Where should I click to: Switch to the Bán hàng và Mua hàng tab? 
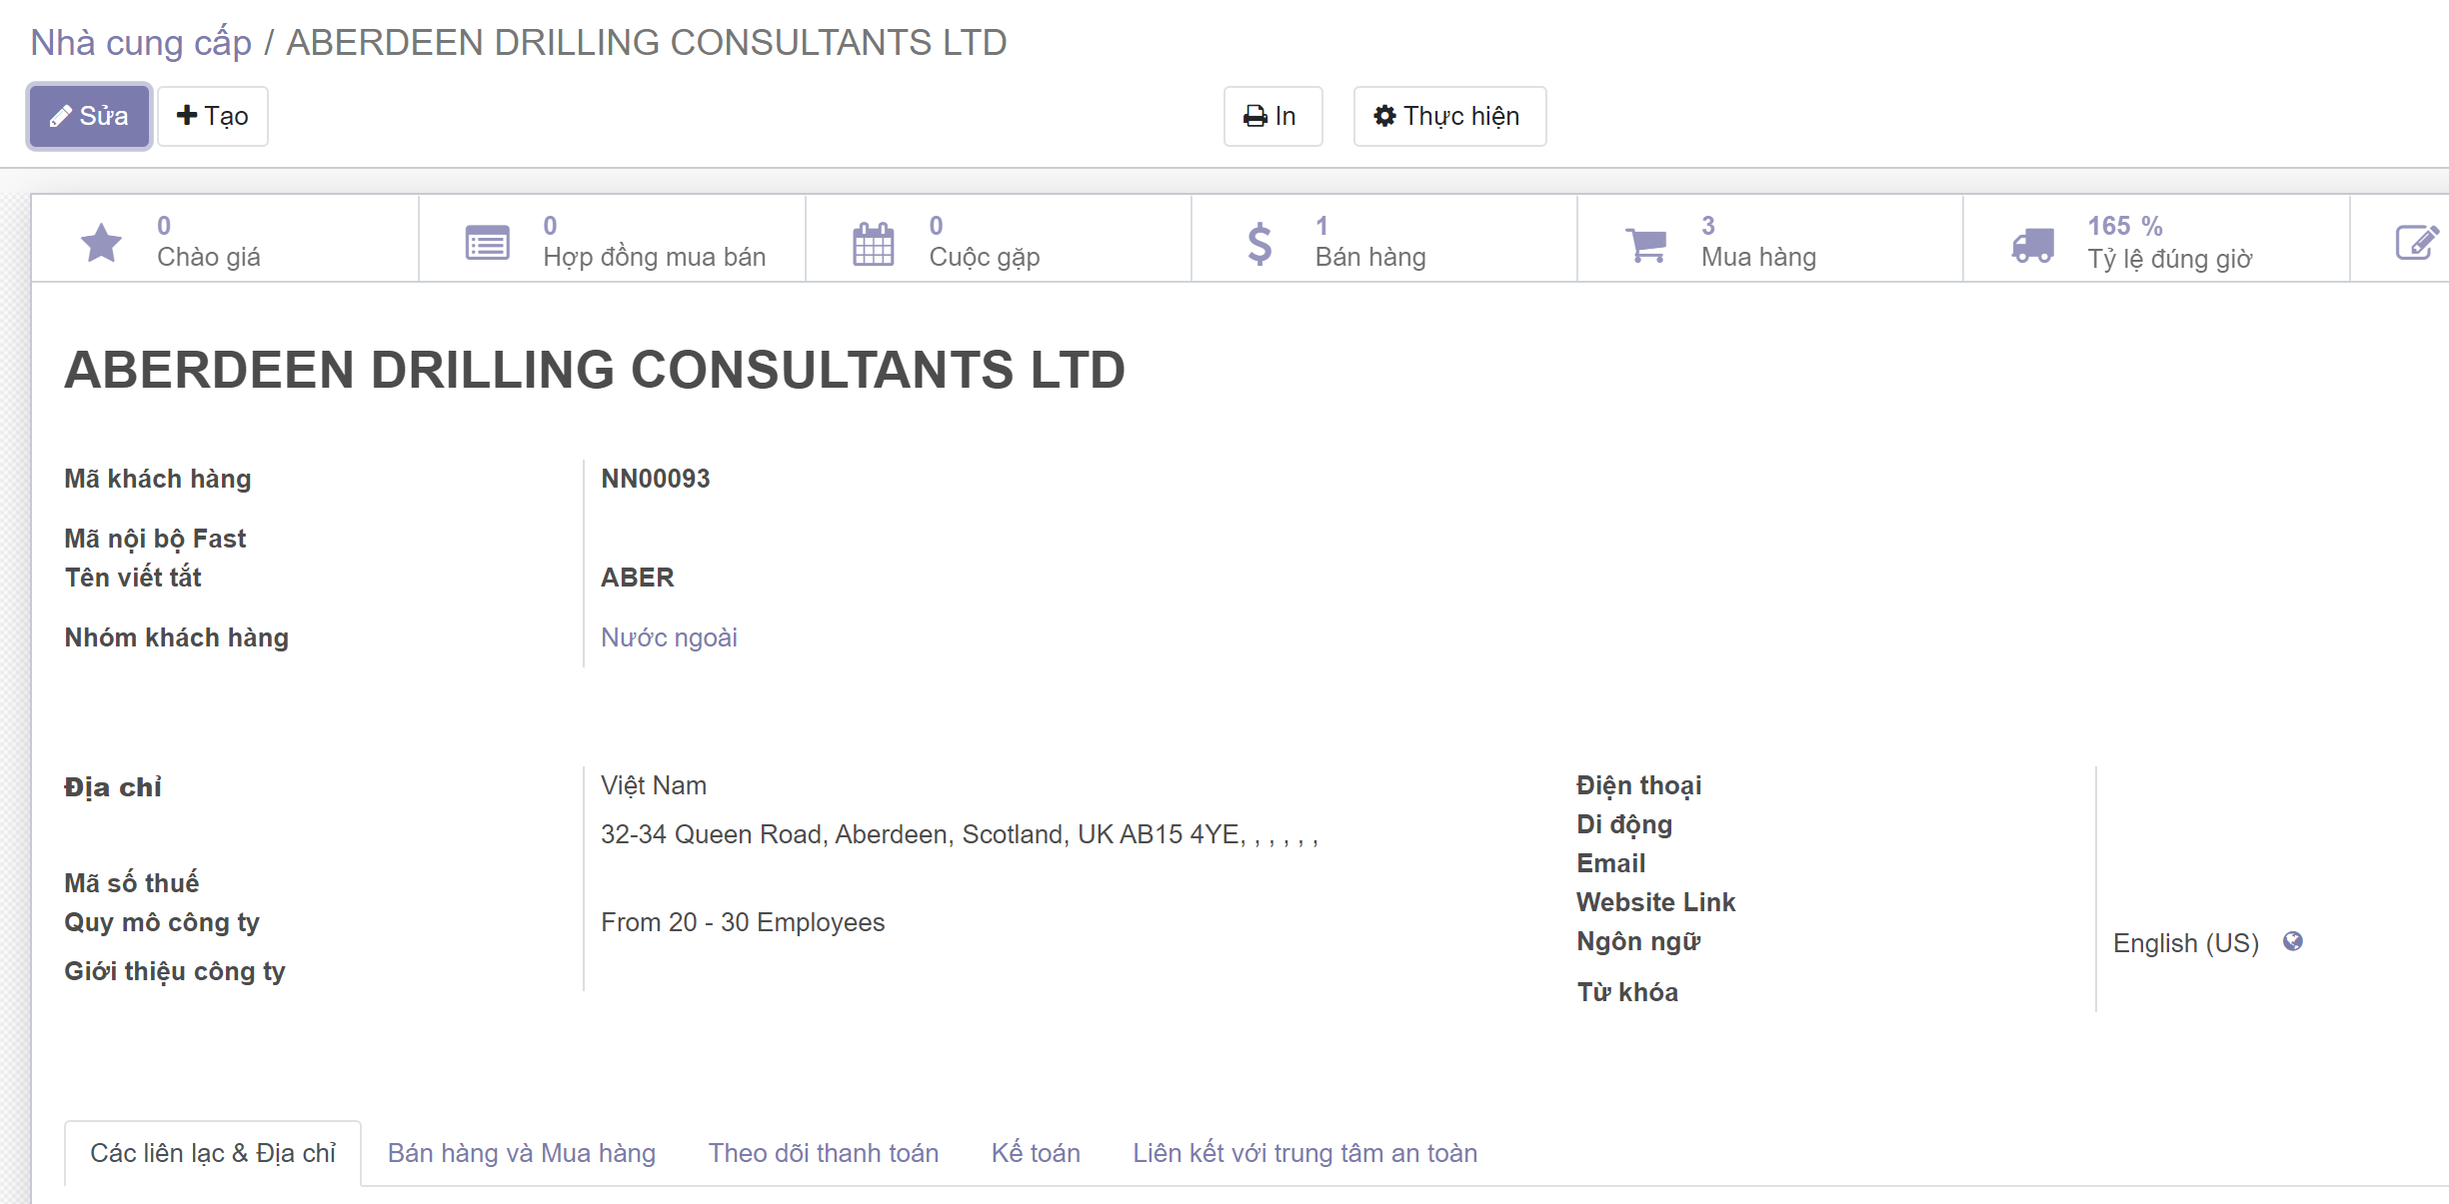coord(521,1153)
